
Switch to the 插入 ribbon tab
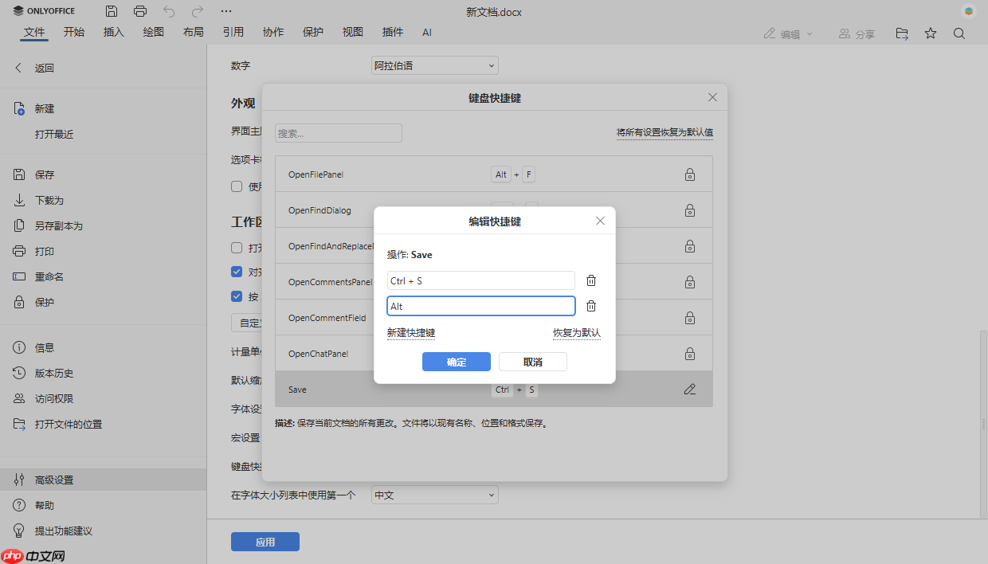tap(113, 32)
